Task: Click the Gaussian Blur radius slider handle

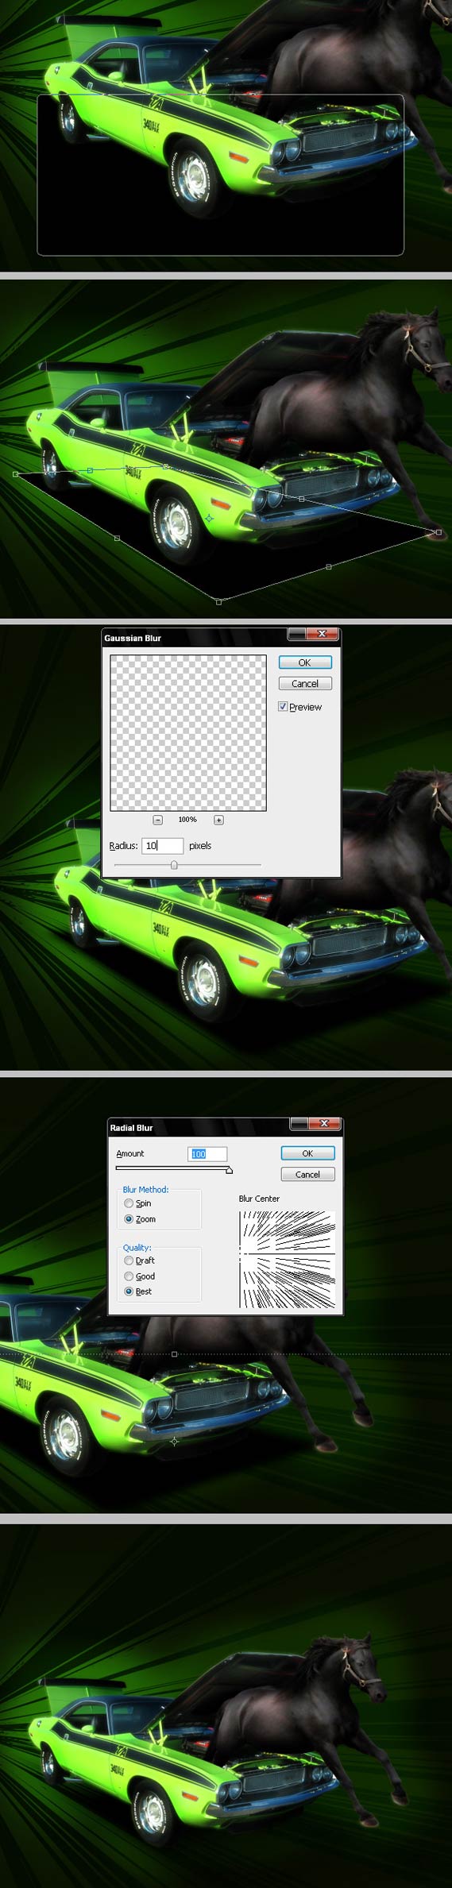Action: point(174,865)
